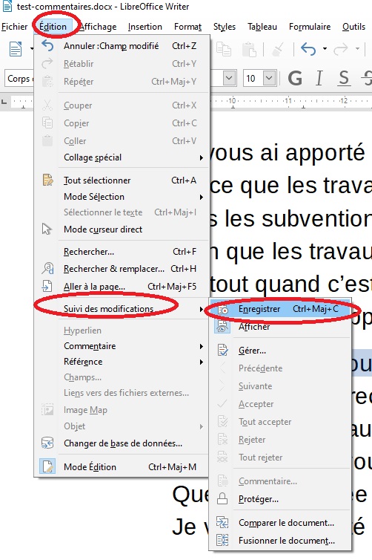Click the new document icon in toolbar
Viewport: 372px width, 560px height.
pos(16,49)
